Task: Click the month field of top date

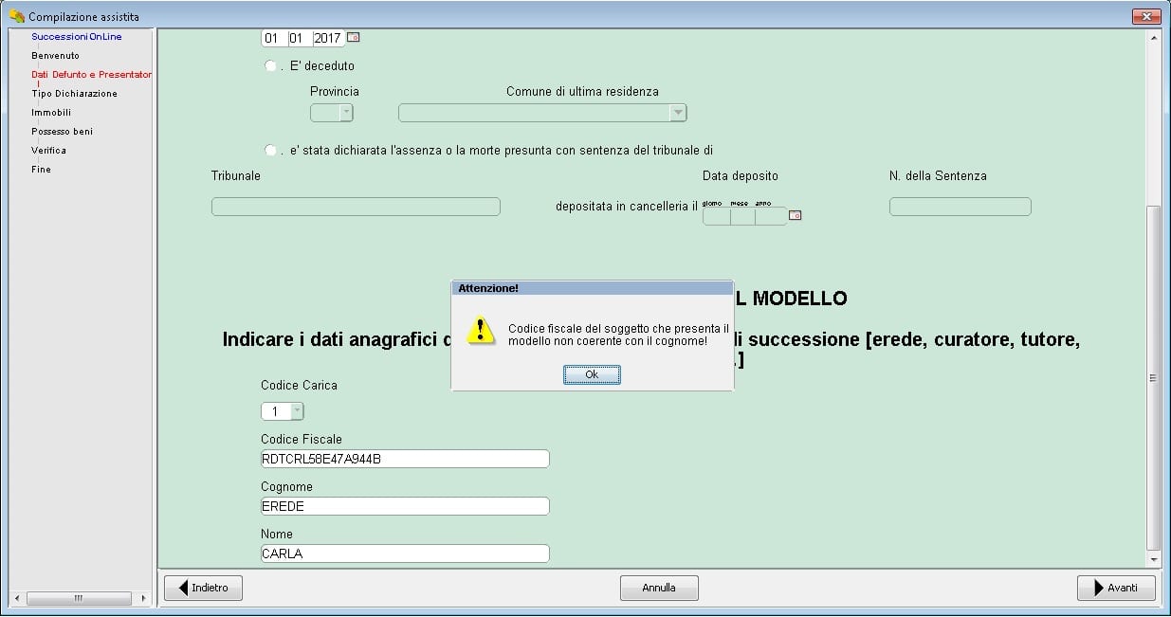Action: pos(299,39)
